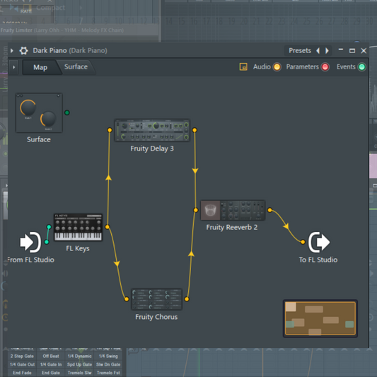The height and width of the screenshot is (377, 377).
Task: Select previous preset arrow
Action: click(x=318, y=50)
